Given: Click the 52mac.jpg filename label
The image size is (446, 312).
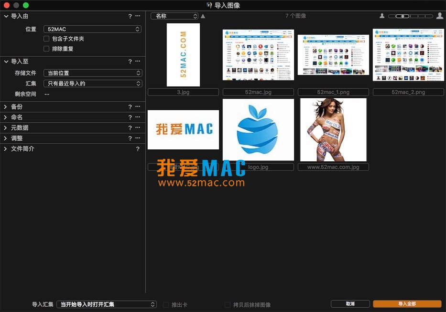Looking at the screenshot, I should (x=258, y=92).
